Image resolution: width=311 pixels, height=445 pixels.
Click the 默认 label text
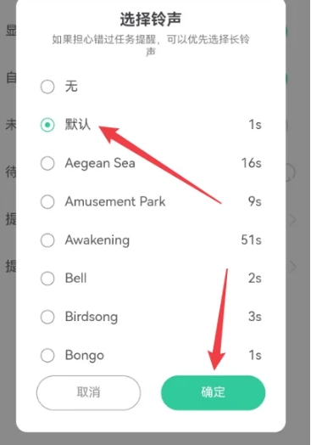(78, 124)
